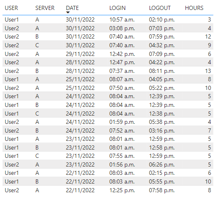The image size is (219, 203).
Task: Click logout time 04:05 p.m.
Action: [x=162, y=80]
